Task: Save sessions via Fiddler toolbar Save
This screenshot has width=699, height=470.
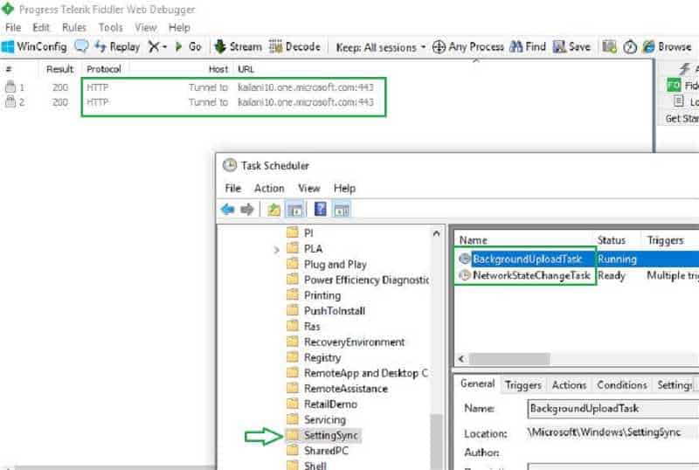Action: [571, 46]
